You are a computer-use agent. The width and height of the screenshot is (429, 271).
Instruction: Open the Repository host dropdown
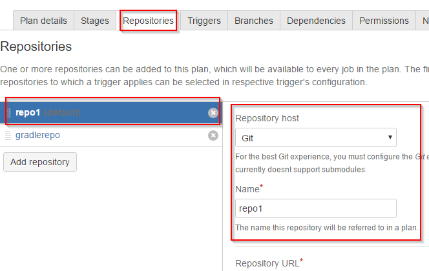[316, 137]
